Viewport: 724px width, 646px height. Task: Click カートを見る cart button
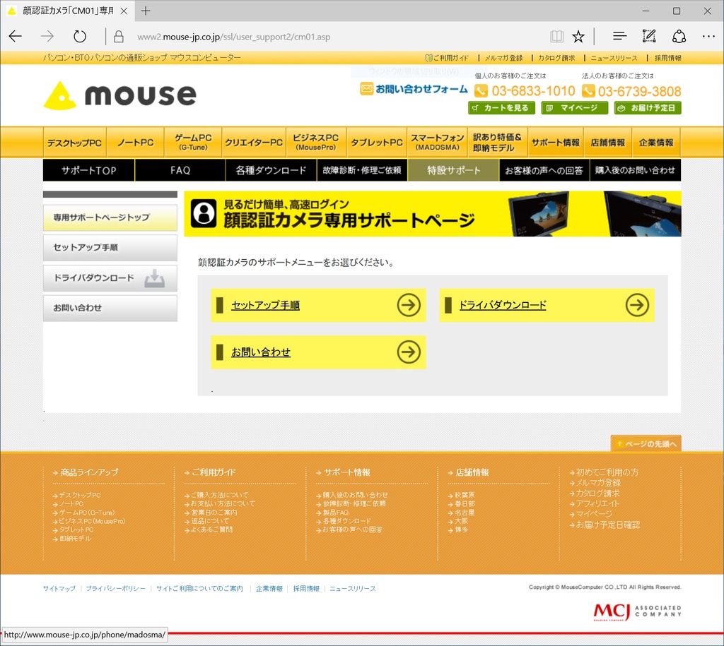tap(501, 108)
